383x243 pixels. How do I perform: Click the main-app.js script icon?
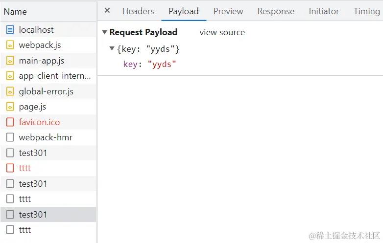tap(10, 61)
